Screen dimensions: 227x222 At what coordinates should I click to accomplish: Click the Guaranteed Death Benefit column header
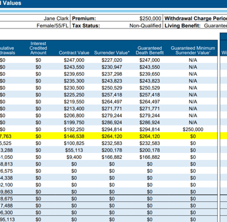coord(150,50)
